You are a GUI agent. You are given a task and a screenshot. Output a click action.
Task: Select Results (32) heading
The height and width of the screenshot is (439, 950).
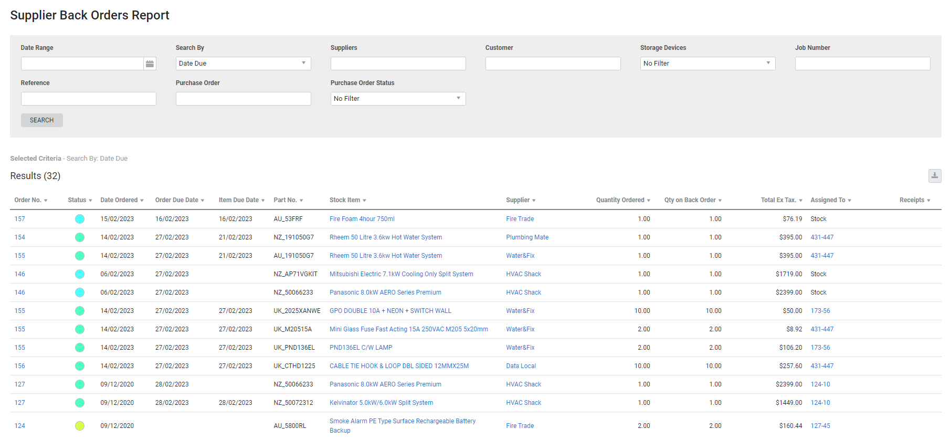point(35,176)
